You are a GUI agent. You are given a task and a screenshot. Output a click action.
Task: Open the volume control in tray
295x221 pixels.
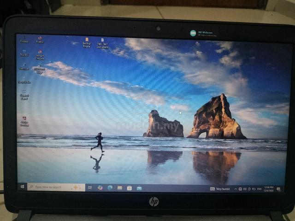click(x=245, y=189)
